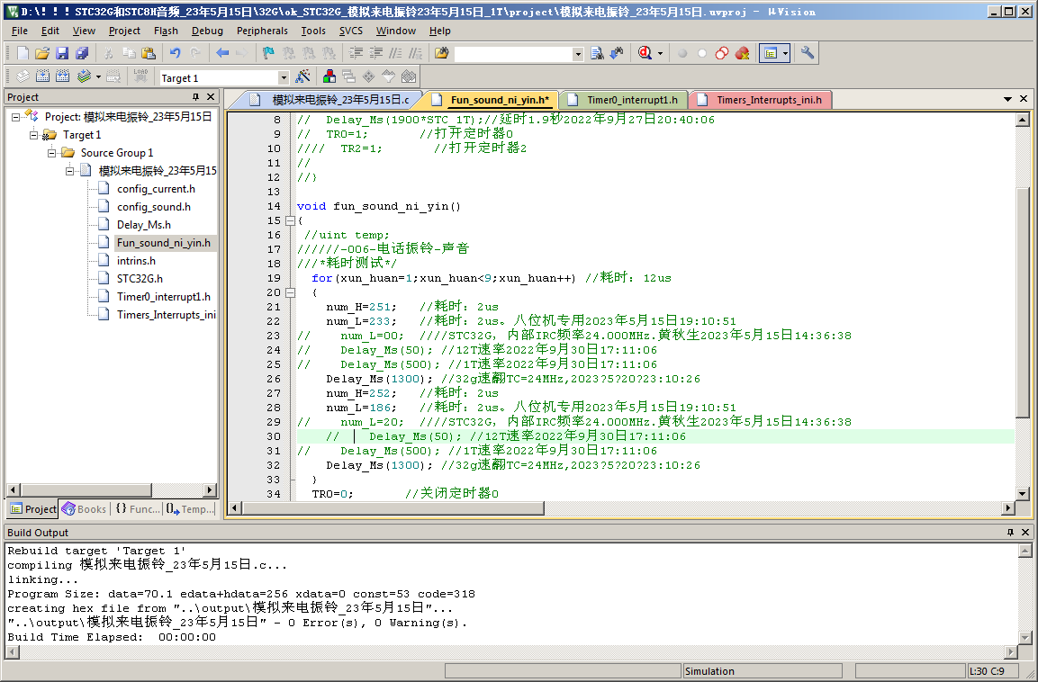Image resolution: width=1038 pixels, height=682 pixels.
Task: Collapse the .c source file node
Action: pyautogui.click(x=68, y=171)
